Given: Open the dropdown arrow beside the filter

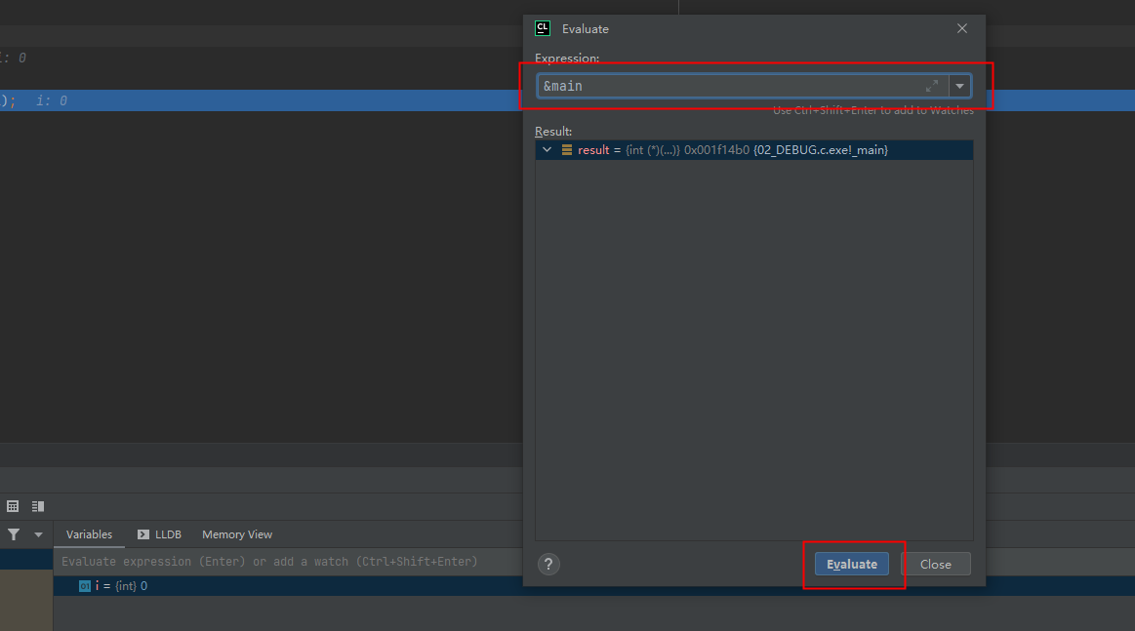Looking at the screenshot, I should pos(38,534).
